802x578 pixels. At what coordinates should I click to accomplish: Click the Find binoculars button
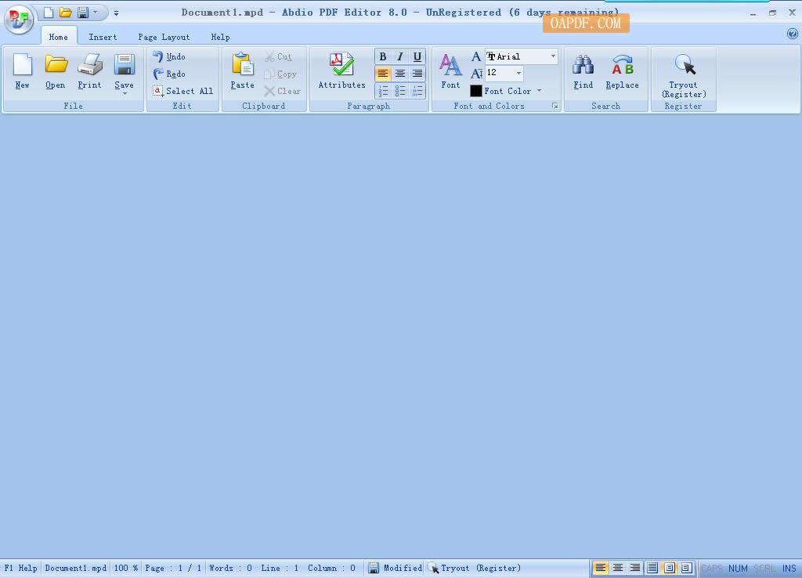click(583, 71)
